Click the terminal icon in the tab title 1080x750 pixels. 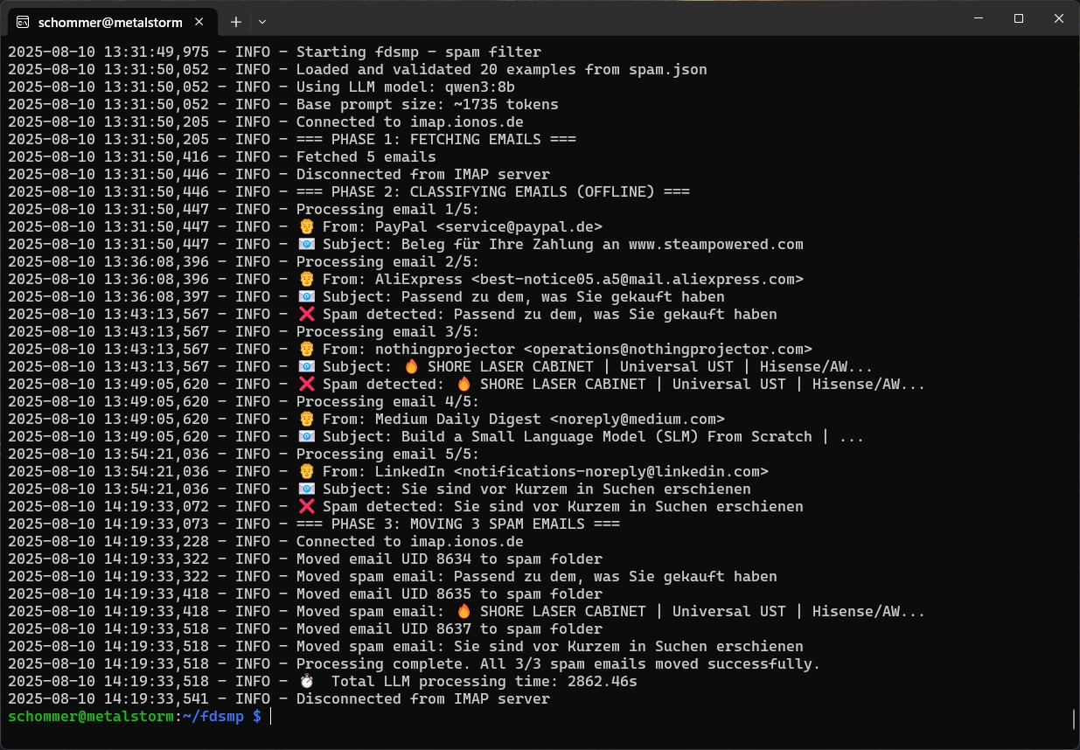[x=23, y=22]
